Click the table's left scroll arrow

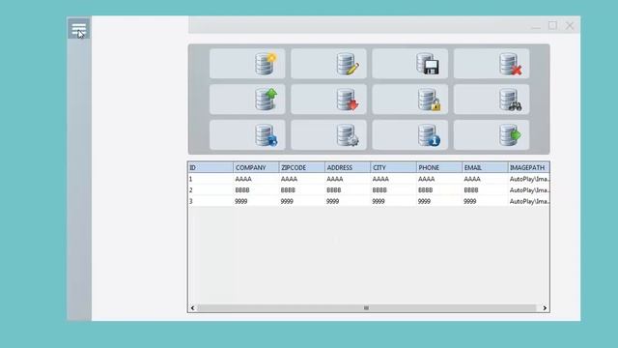[x=192, y=307]
